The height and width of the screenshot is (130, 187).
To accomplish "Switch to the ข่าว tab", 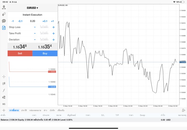I will (45, 111).
